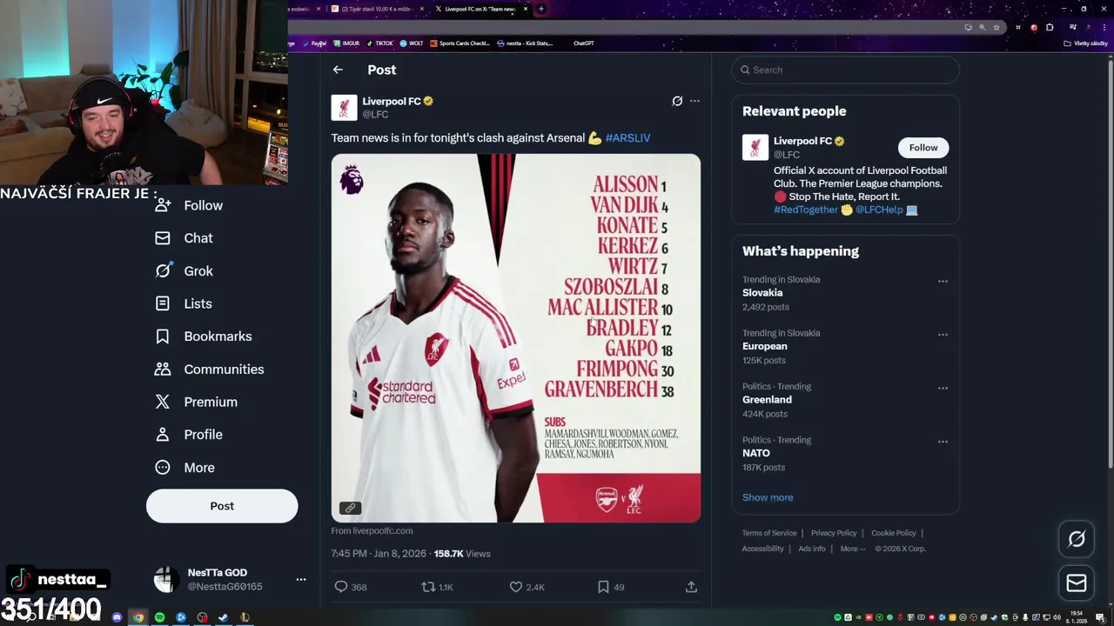Open Communities in sidebar

(x=209, y=370)
